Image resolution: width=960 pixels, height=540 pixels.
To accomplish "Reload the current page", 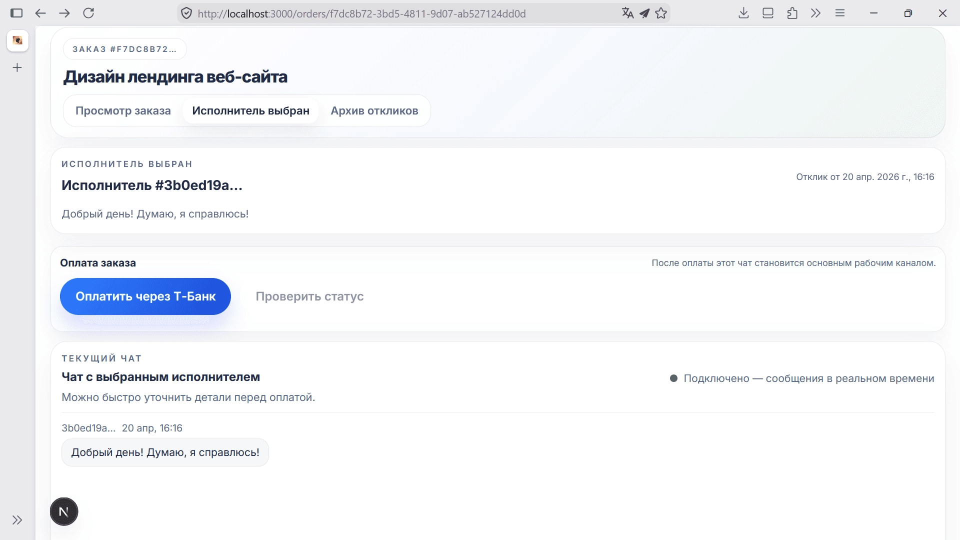I will click(x=88, y=13).
